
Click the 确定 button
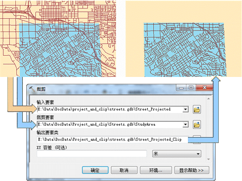point(95,170)
